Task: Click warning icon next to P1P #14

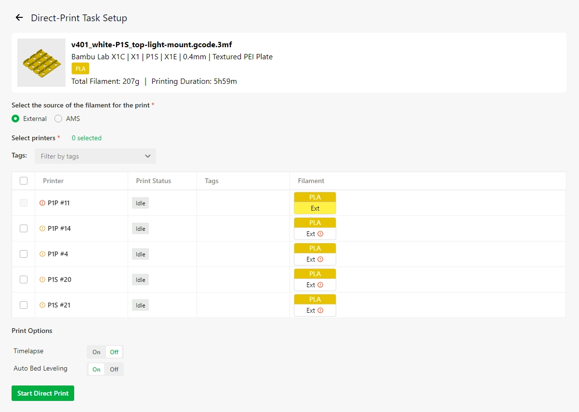Action: coord(42,228)
